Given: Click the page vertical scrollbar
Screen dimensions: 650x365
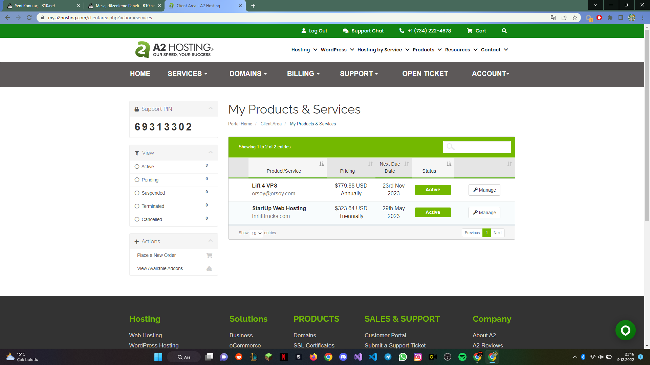Looking at the screenshot, I should pos(647,125).
